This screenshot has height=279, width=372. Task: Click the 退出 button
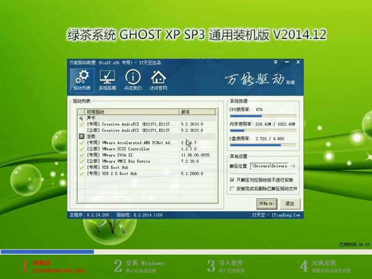290,203
